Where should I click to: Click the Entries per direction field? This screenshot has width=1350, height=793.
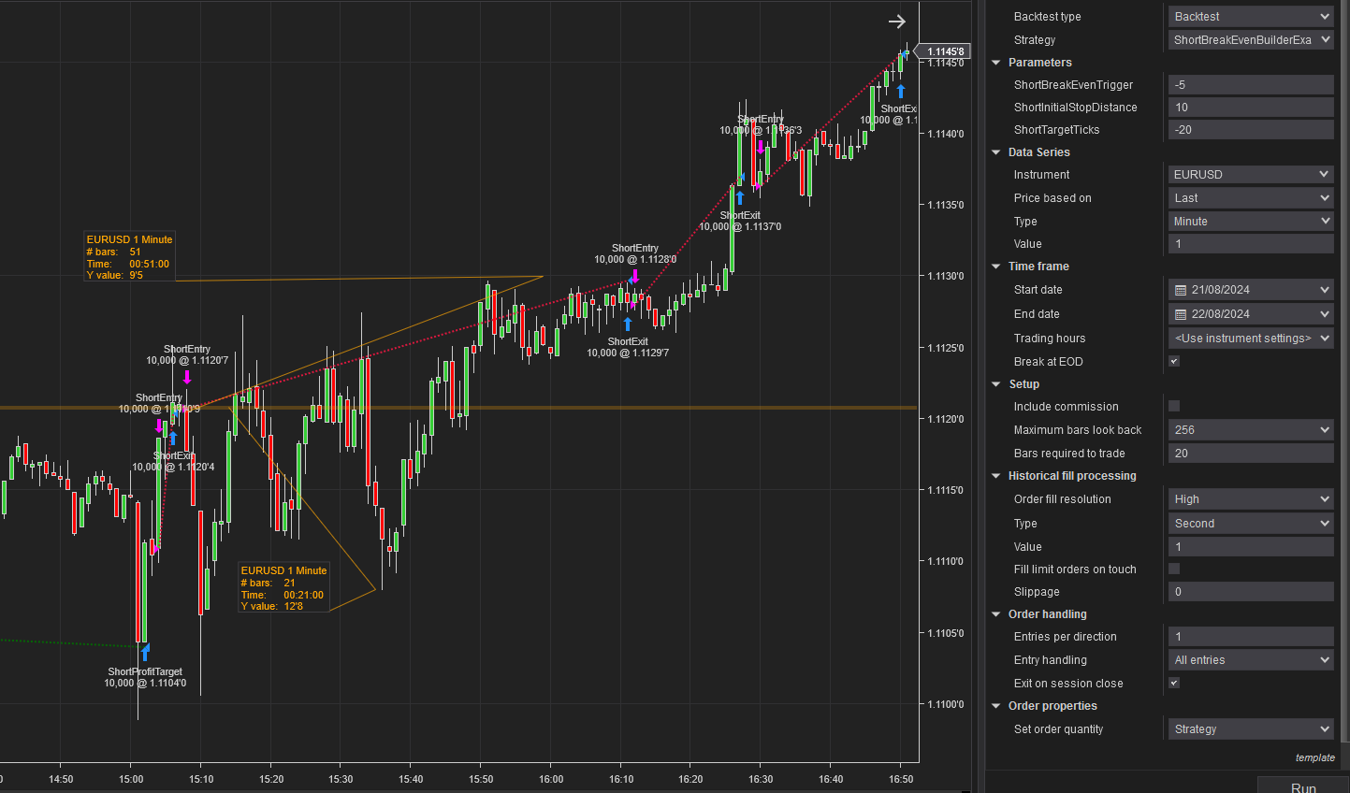tap(1251, 637)
